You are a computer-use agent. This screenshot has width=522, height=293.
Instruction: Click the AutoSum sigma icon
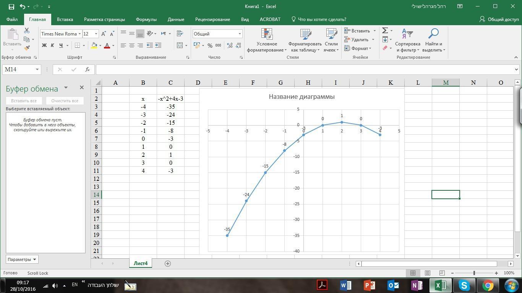tap(385, 31)
